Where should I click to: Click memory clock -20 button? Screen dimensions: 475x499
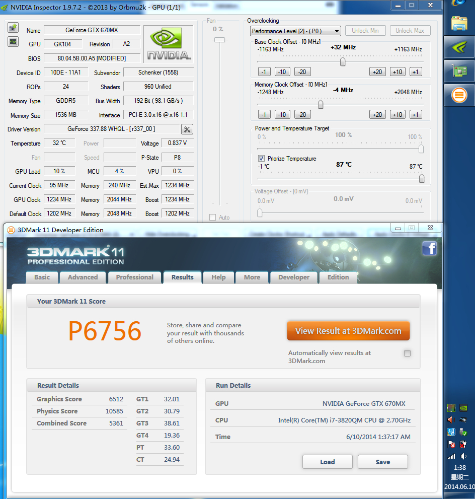point(302,115)
